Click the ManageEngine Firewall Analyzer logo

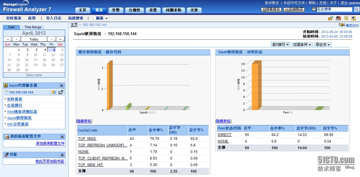[27, 7]
